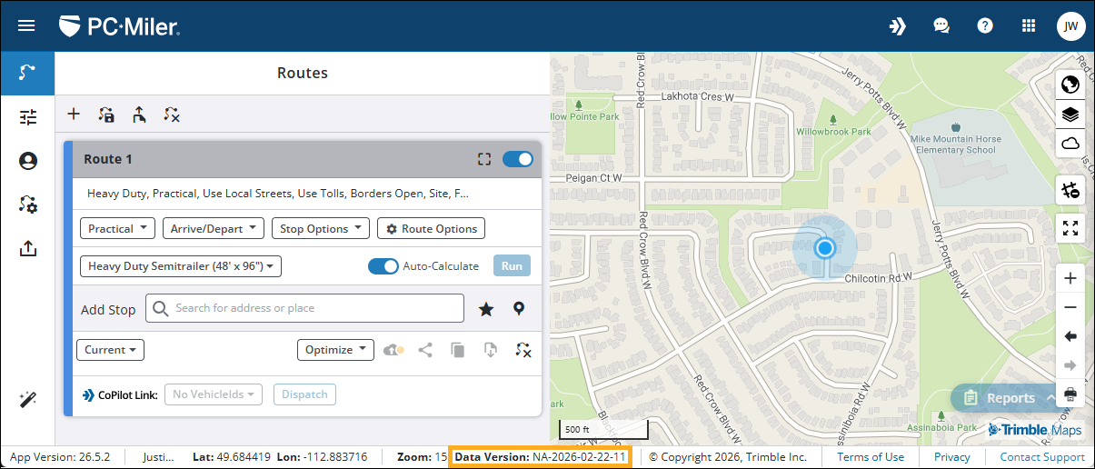This screenshot has height=469, width=1095.
Task: Click the clear all routes toolbar icon
Action: tap(172, 115)
